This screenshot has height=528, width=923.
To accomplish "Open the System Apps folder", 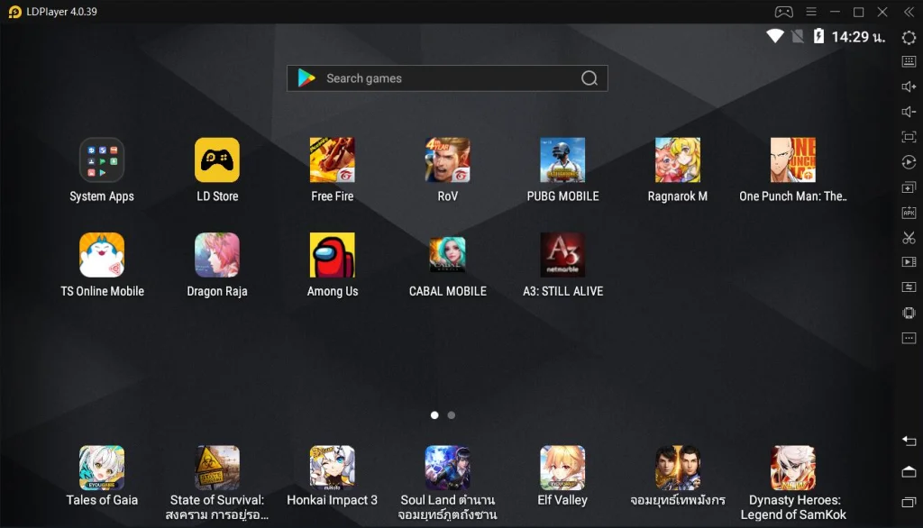I will click(x=102, y=160).
